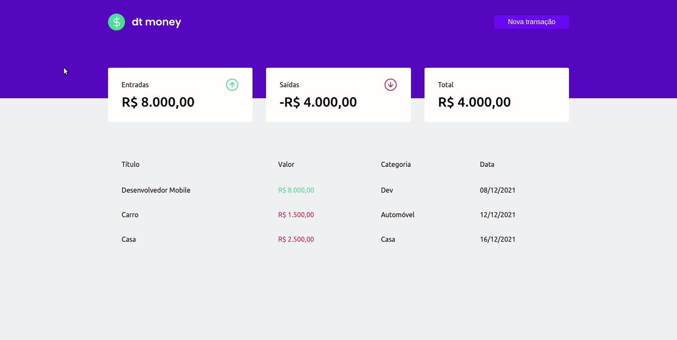677x340 pixels.
Task: Click the Valor column header
Action: [x=286, y=164]
